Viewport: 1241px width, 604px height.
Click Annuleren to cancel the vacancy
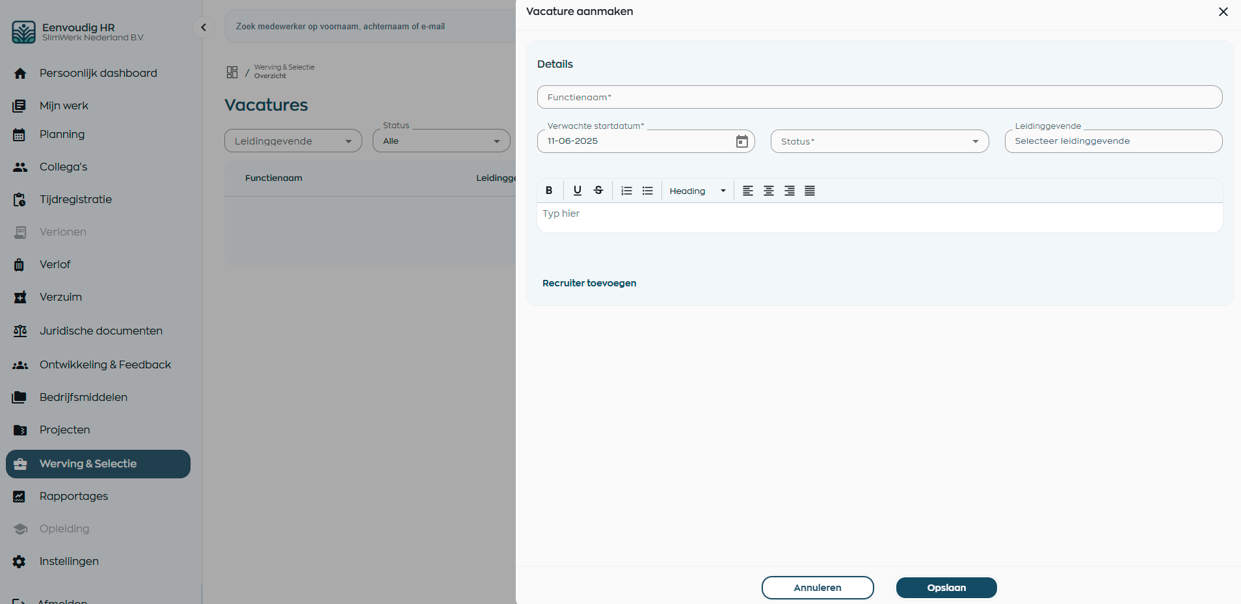click(x=818, y=588)
